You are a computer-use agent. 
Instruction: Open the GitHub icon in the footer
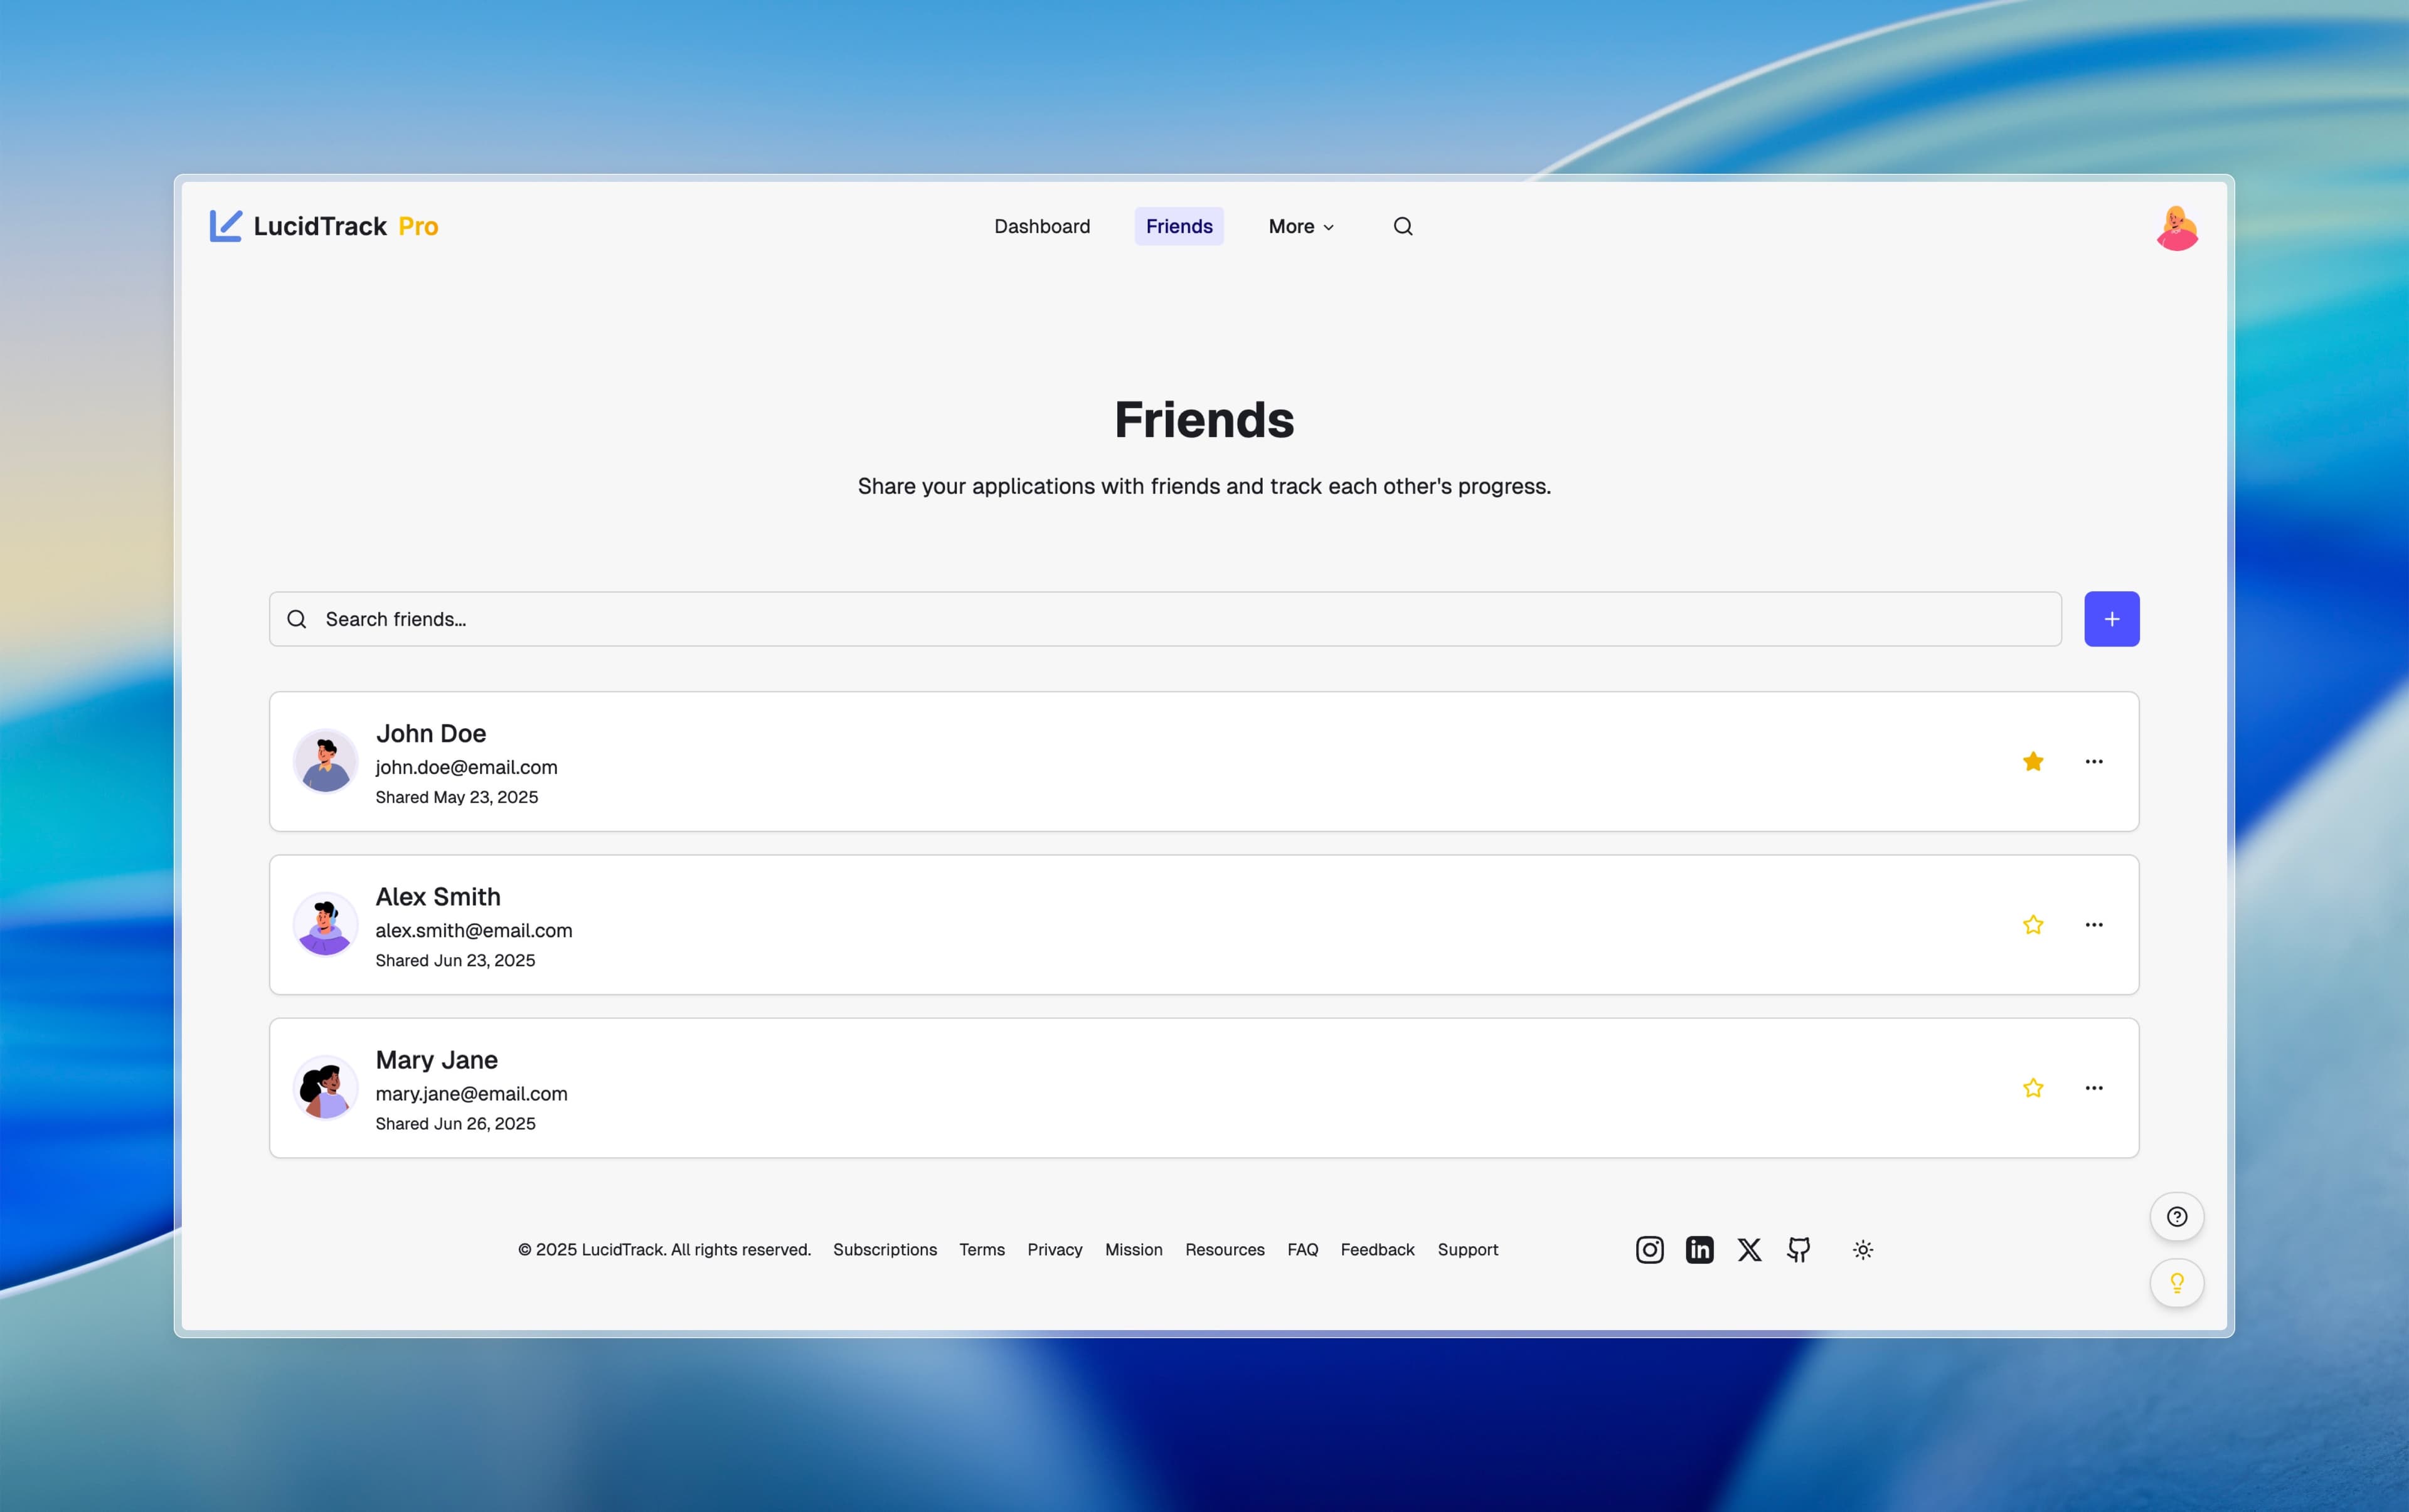pos(1799,1249)
